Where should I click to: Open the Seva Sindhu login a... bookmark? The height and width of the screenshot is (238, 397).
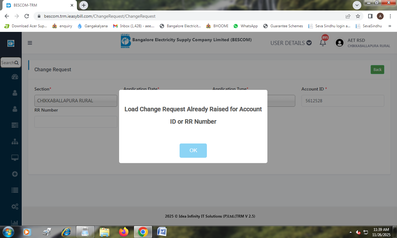pyautogui.click(x=329, y=26)
